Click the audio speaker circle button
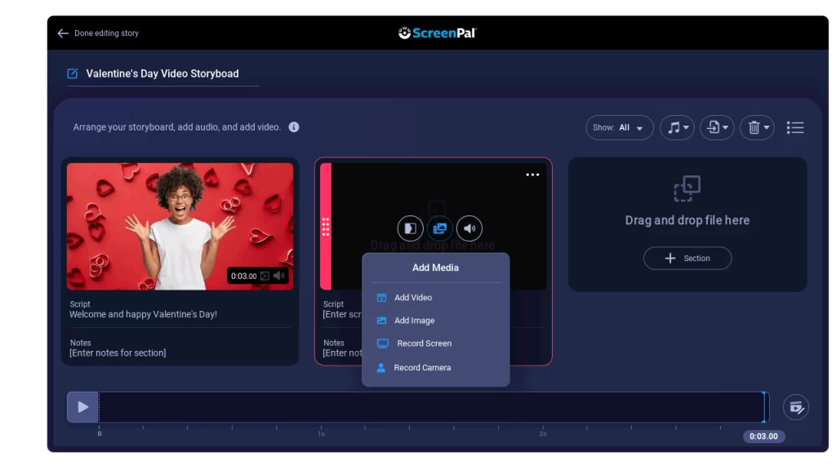This screenshot has width=836, height=470. (469, 228)
